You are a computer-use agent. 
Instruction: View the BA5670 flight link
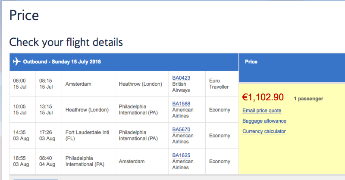[x=181, y=130]
